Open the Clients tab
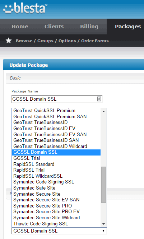Screen dimensions: 144x239 click(54, 27)
